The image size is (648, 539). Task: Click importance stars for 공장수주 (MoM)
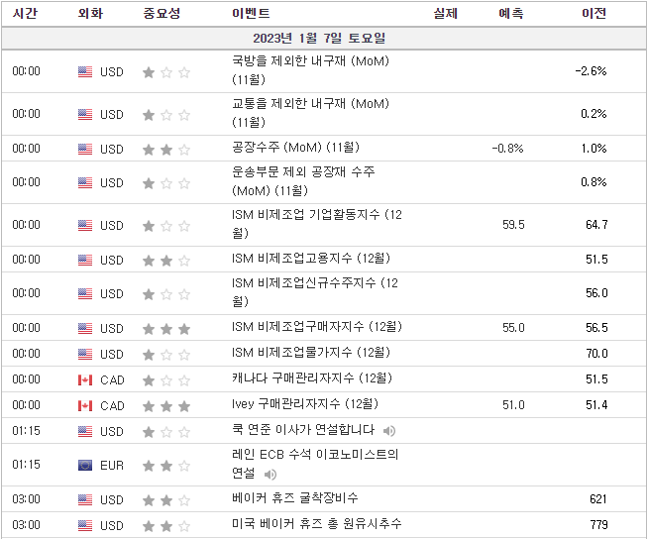(x=166, y=150)
